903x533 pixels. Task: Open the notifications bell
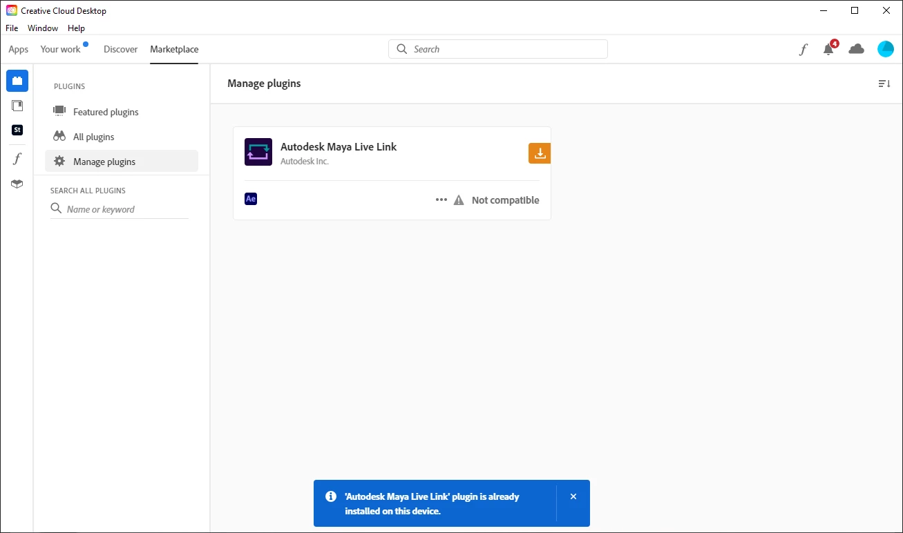[829, 49]
